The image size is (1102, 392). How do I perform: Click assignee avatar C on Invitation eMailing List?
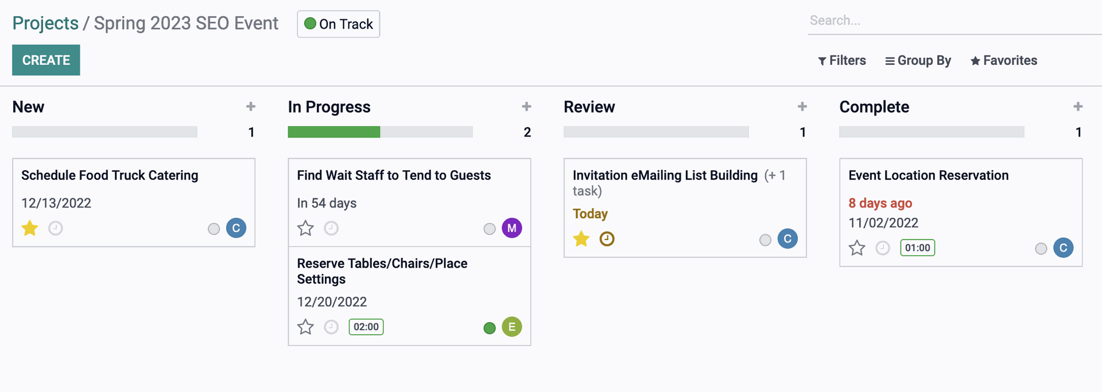pyautogui.click(x=787, y=238)
